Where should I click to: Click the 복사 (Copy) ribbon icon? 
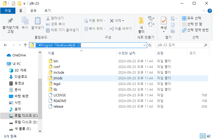25,23
